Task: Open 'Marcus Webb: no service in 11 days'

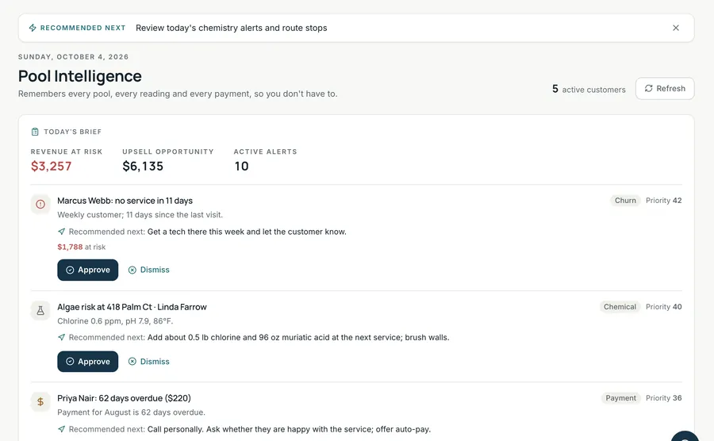Action: (125, 201)
